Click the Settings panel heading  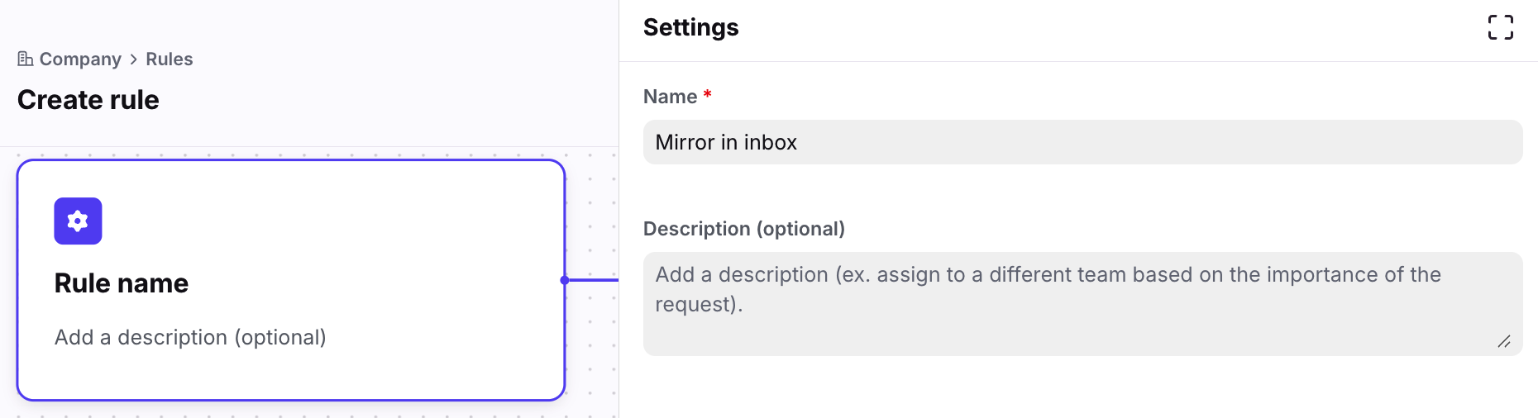coord(691,27)
